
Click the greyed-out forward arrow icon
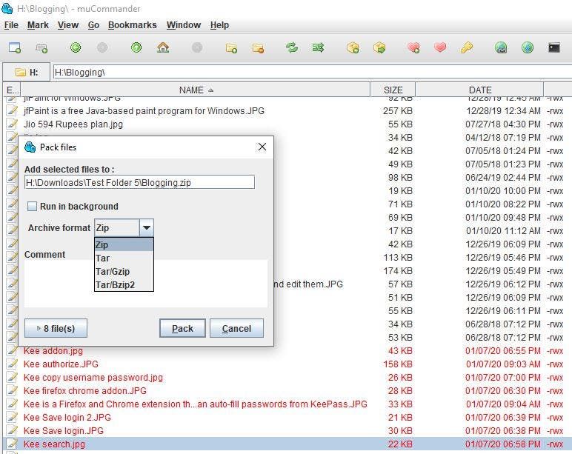tap(102, 48)
